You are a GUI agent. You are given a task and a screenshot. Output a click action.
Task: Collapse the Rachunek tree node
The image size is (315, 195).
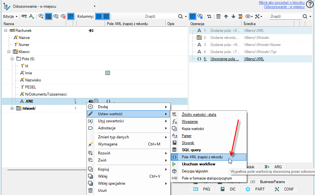click(5, 31)
